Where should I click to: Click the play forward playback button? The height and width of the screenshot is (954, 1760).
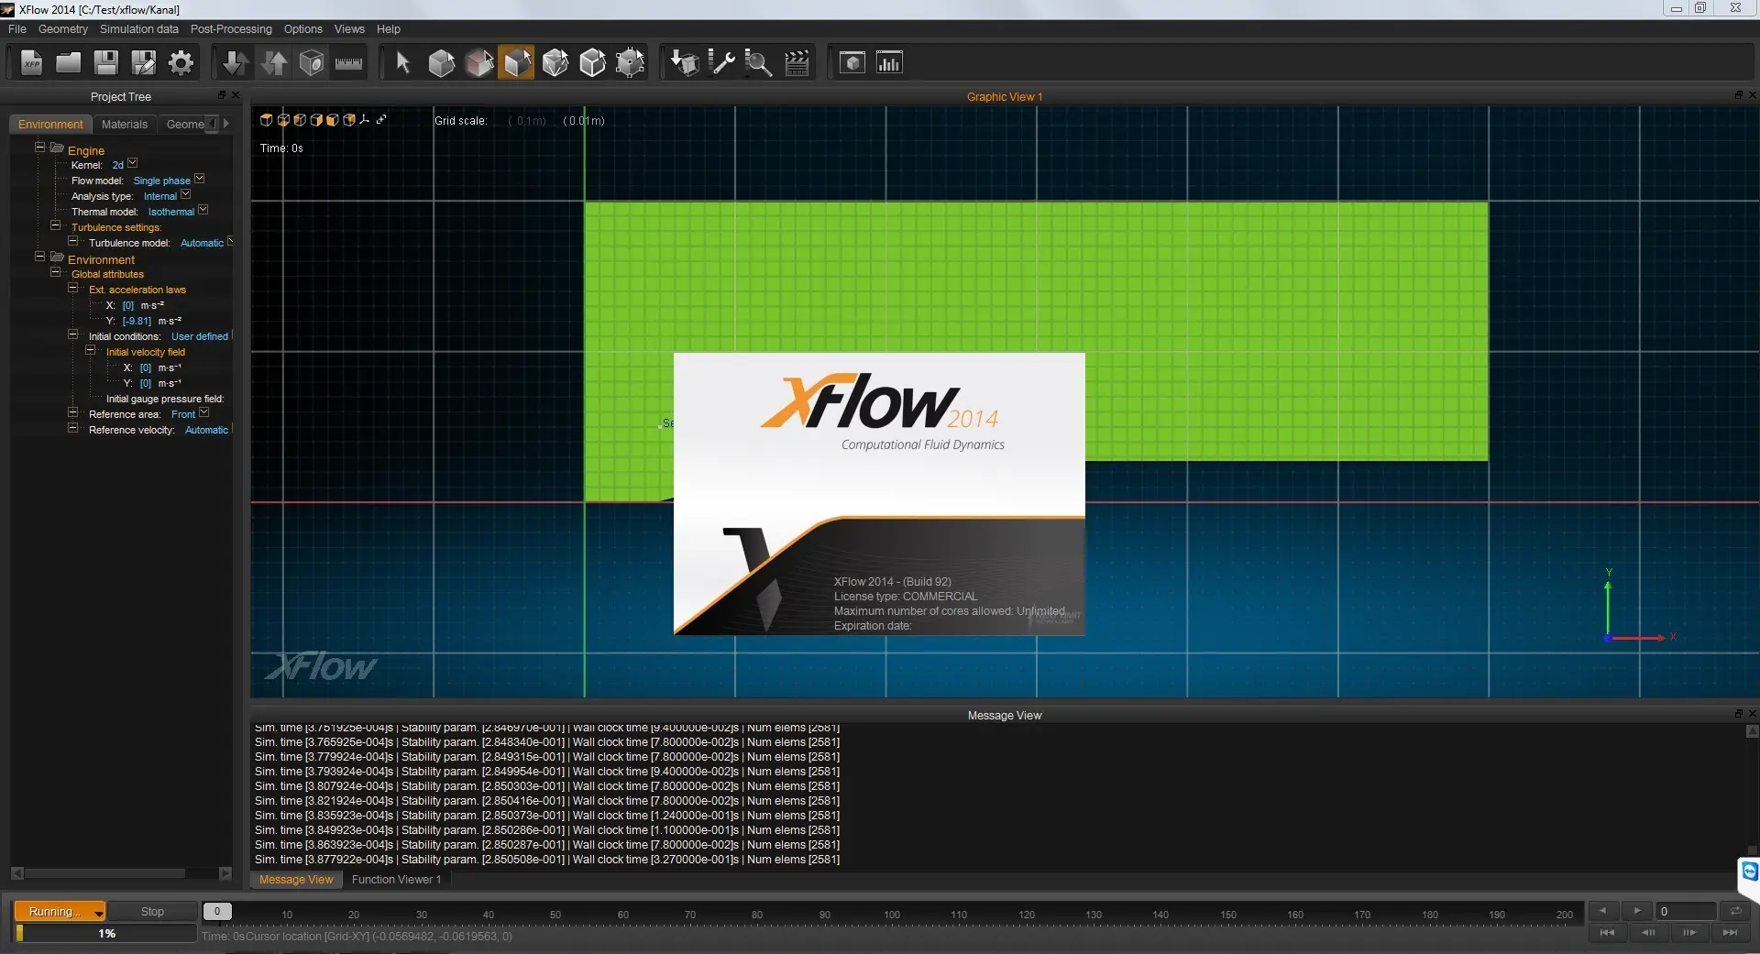coord(1637,911)
